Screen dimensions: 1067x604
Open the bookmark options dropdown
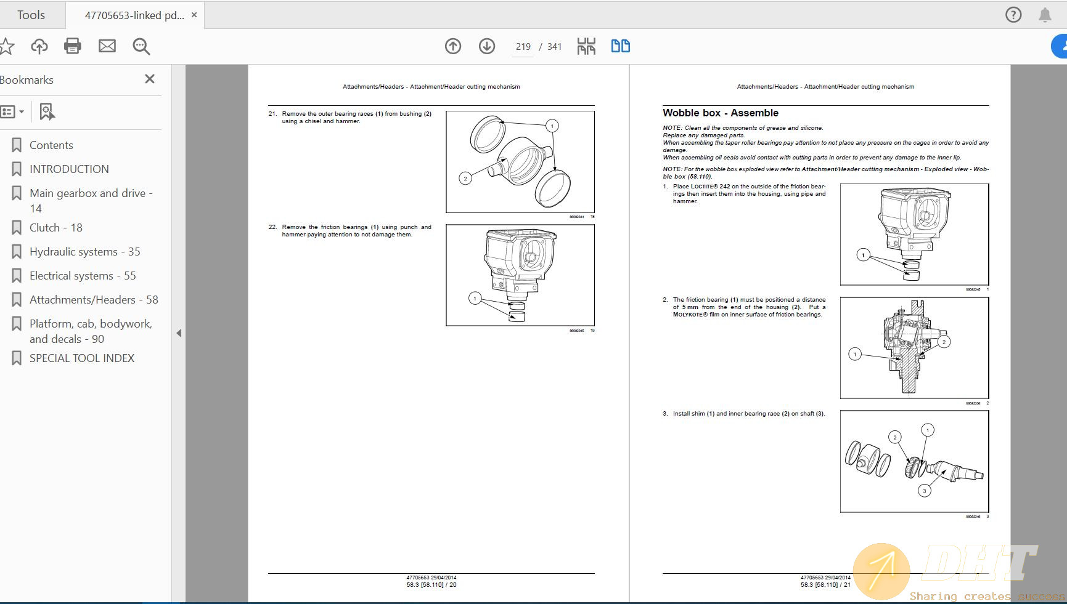tap(12, 112)
